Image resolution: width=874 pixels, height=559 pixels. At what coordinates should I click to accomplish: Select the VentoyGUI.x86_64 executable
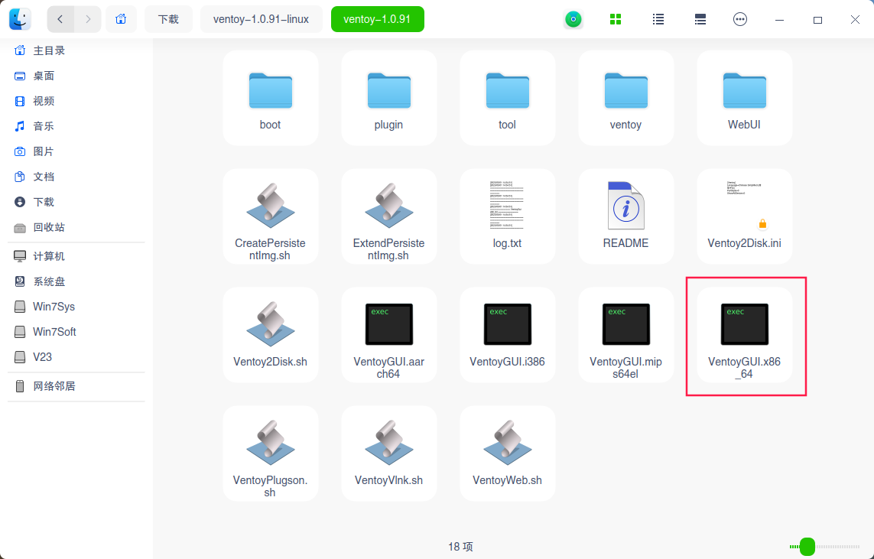click(744, 335)
